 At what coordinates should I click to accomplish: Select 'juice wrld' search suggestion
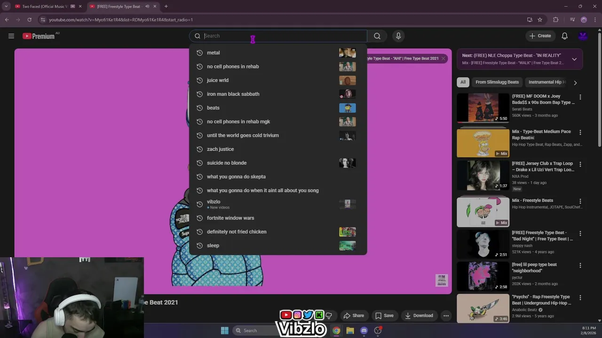[x=278, y=80]
